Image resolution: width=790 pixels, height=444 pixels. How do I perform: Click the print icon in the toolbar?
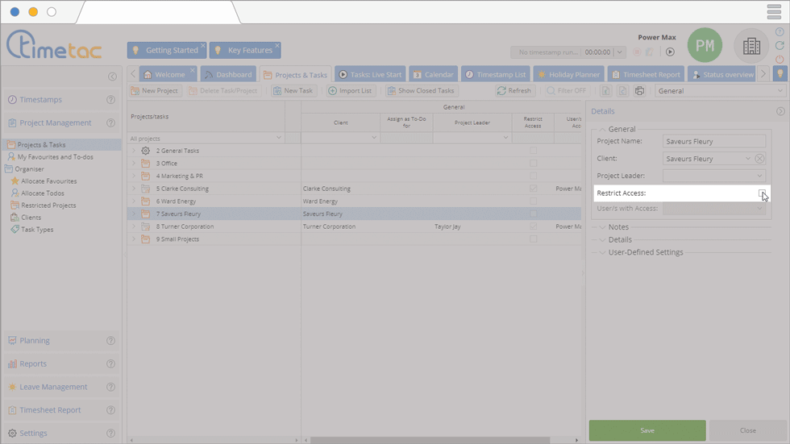[x=639, y=91]
